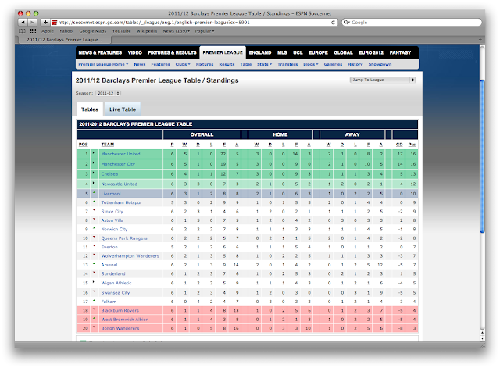
Task: Reload the page with the refresh icon
Action: [x=334, y=23]
